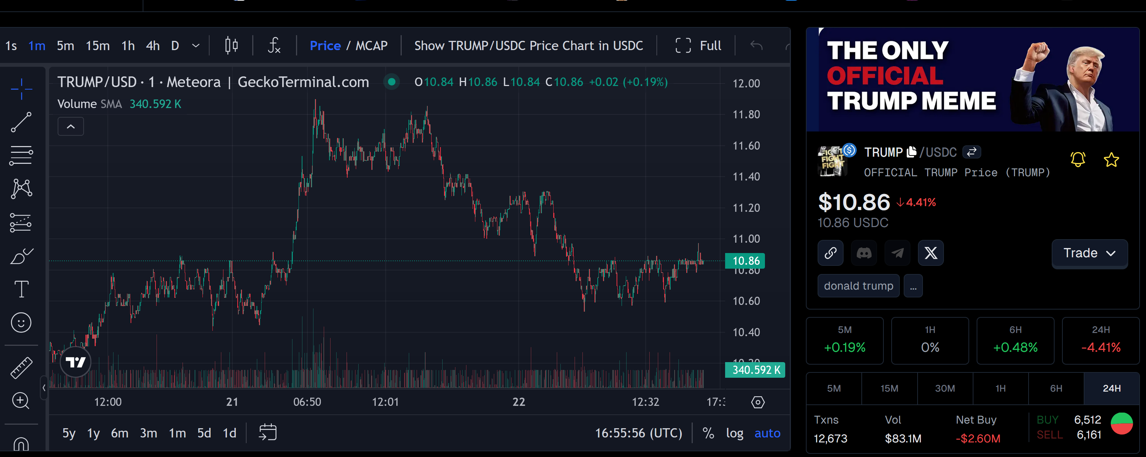The image size is (1146, 457).
Task: Select the 4h chart interval
Action: 153,45
